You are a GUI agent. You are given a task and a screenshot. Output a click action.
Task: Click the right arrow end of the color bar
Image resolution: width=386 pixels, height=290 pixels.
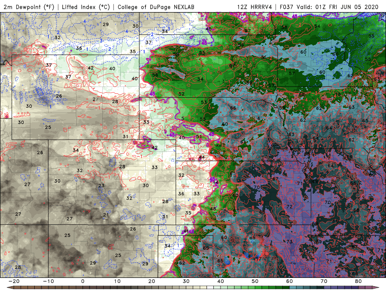click(x=376, y=288)
